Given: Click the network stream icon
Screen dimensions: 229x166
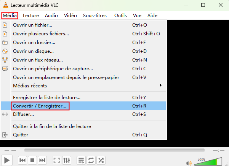Looking at the screenshot, I should 5,60.
